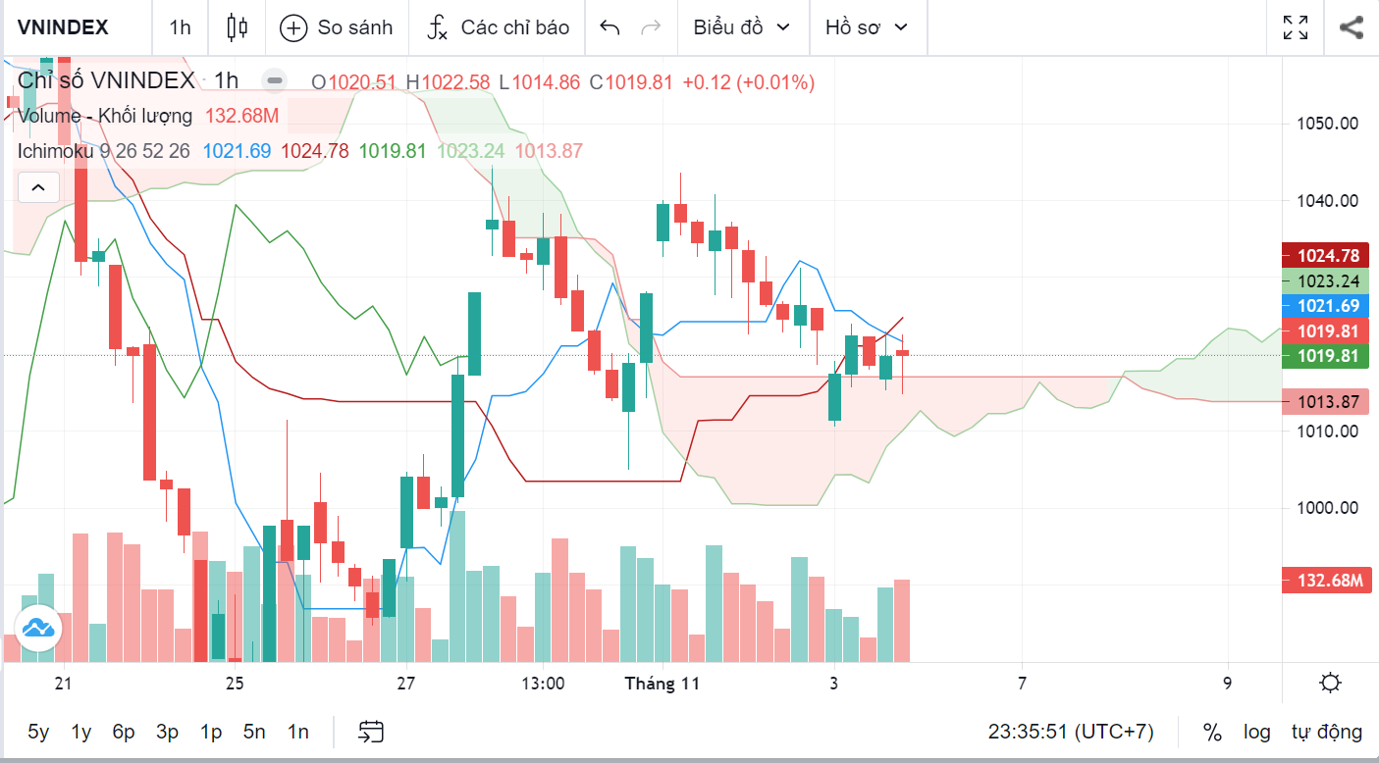Click the Volume - Khối lượng legend
This screenshot has width=1379, height=763.
click(x=105, y=116)
